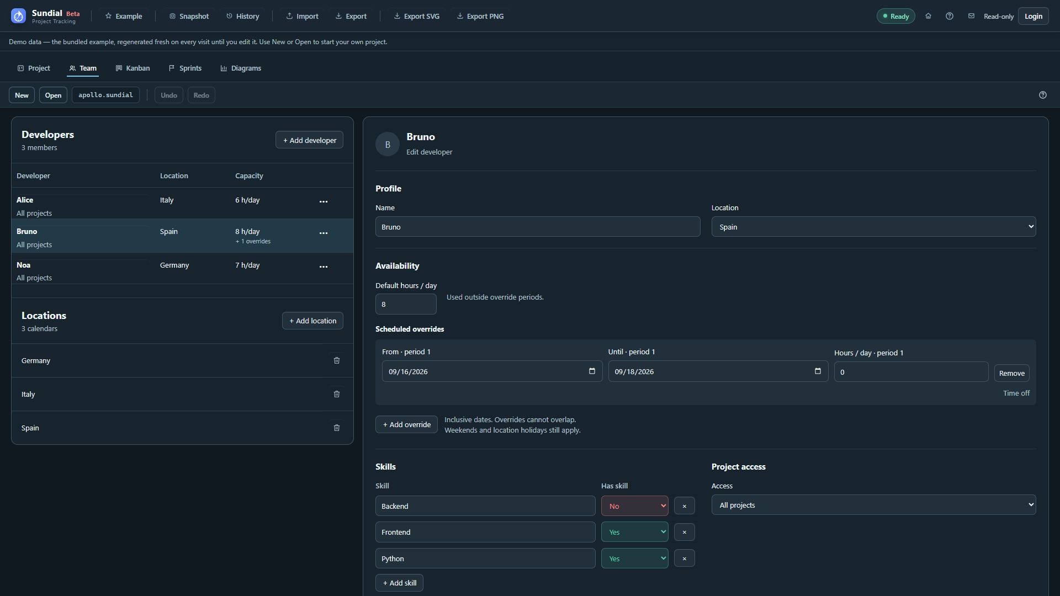Remove override period 1
This screenshot has width=1060, height=596.
click(x=1011, y=373)
